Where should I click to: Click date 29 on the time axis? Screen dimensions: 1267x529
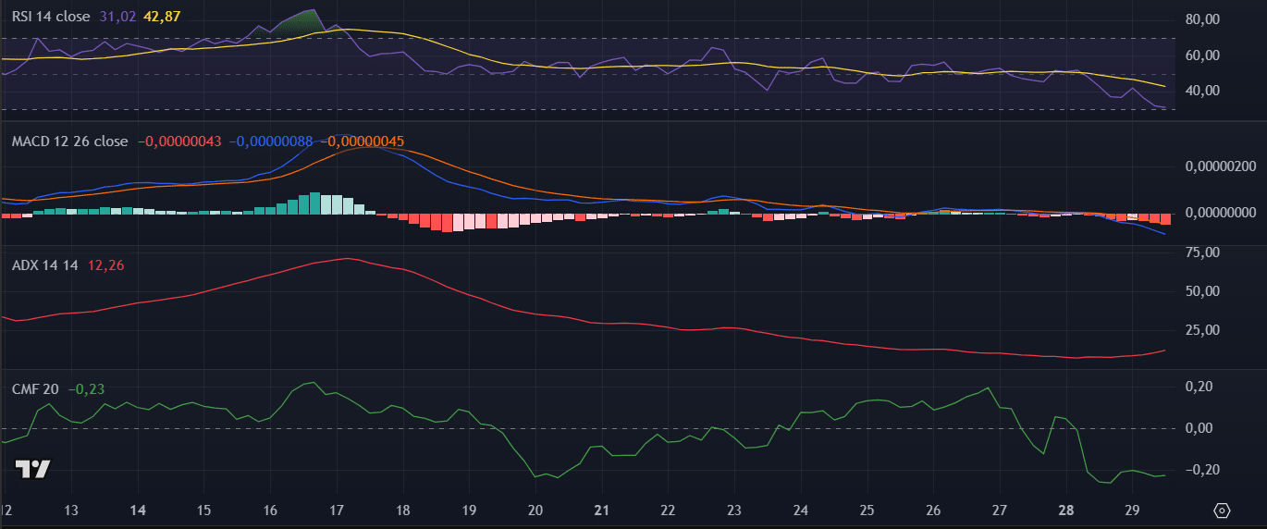click(1132, 511)
